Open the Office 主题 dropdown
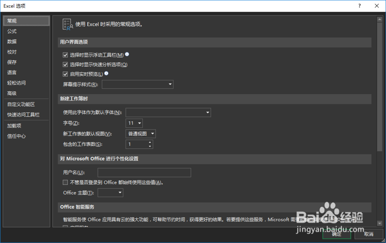Viewport: 386px width, 243px height. click(x=110, y=192)
